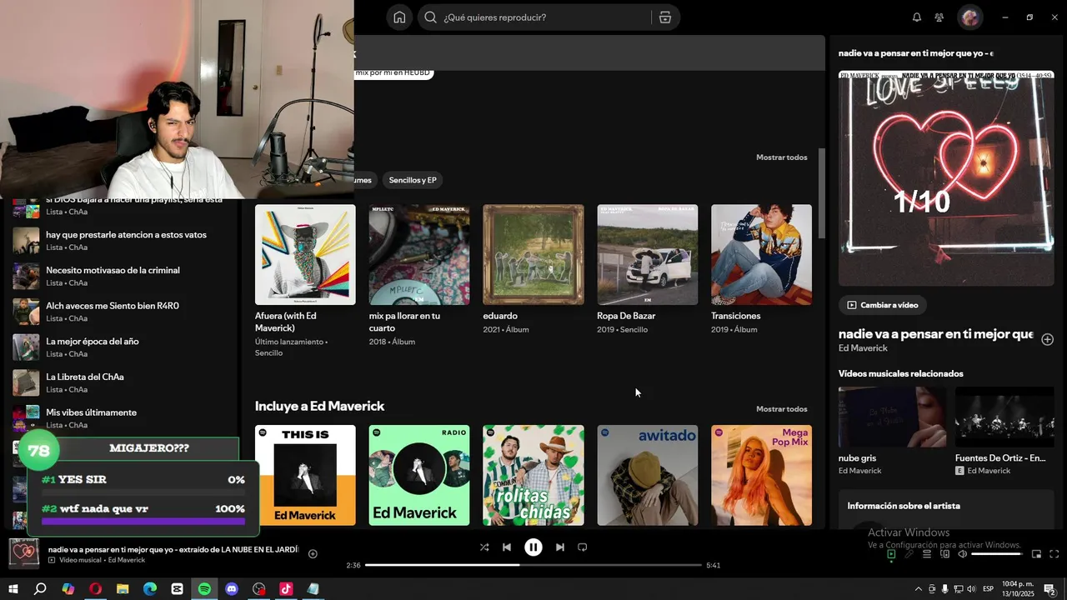Open the 'This Is Ed Maverick' playlist

(x=305, y=475)
